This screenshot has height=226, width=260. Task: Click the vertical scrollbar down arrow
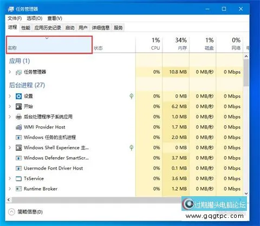[246, 193]
